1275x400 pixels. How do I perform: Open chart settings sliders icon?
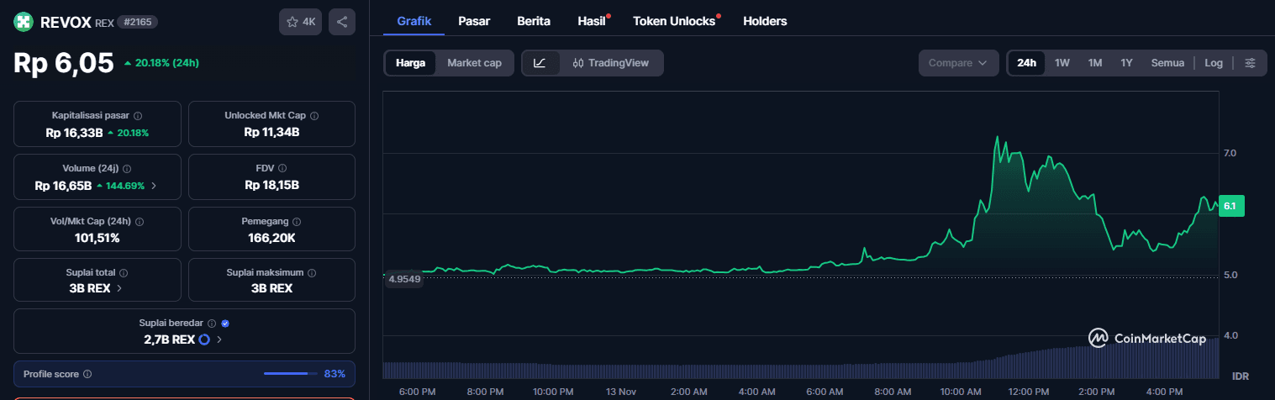(1250, 63)
